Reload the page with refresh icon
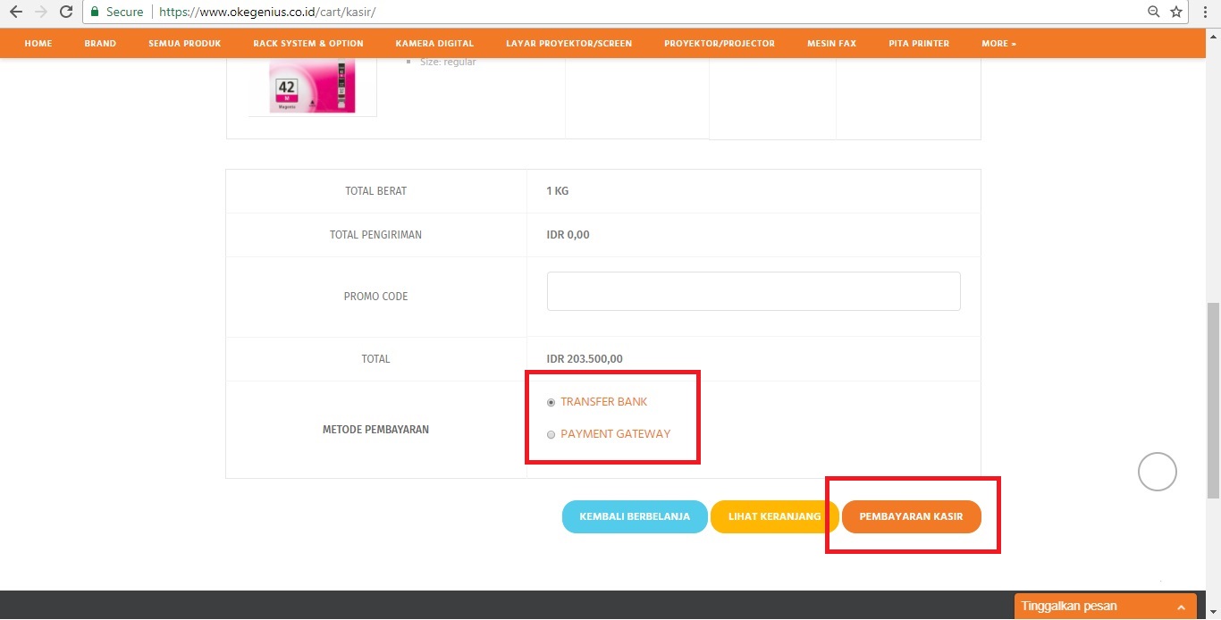The height and width of the screenshot is (620, 1221). [65, 13]
